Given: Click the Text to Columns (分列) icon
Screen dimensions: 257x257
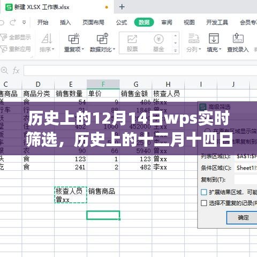Looking at the screenshot, I should click(x=194, y=39).
